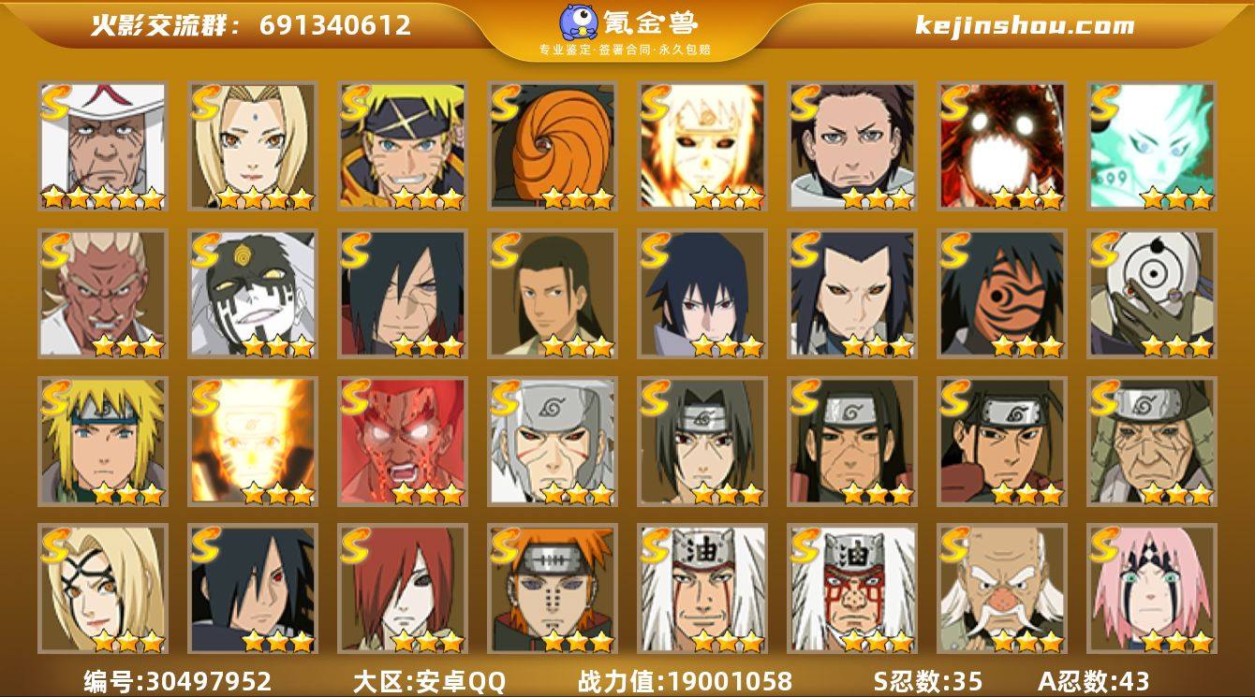This screenshot has height=697, width=1255.
Task: Click the S忍数:35 count label
Action: [927, 680]
